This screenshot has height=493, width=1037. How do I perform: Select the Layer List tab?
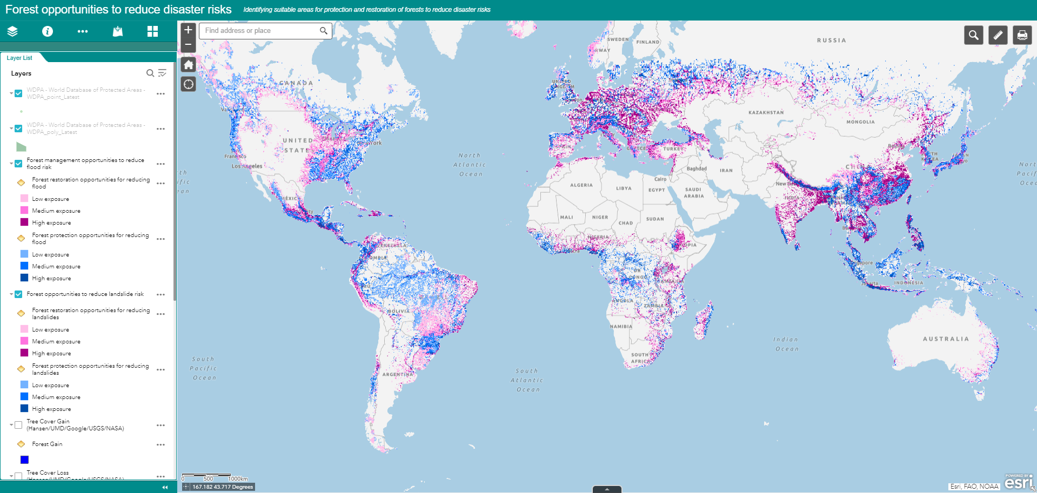tap(19, 58)
